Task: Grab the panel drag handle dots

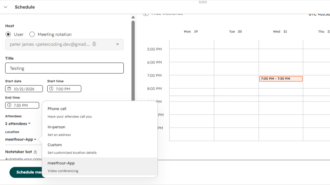Action: (x=203, y=2)
